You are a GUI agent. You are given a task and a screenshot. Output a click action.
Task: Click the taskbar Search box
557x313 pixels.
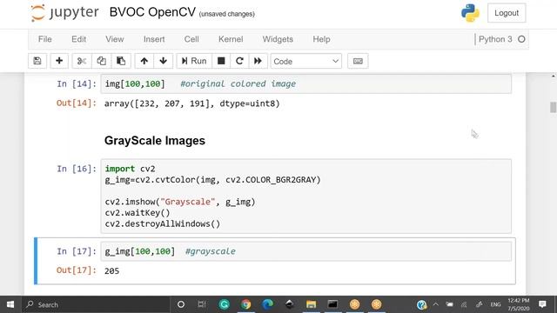pyautogui.click(x=96, y=304)
